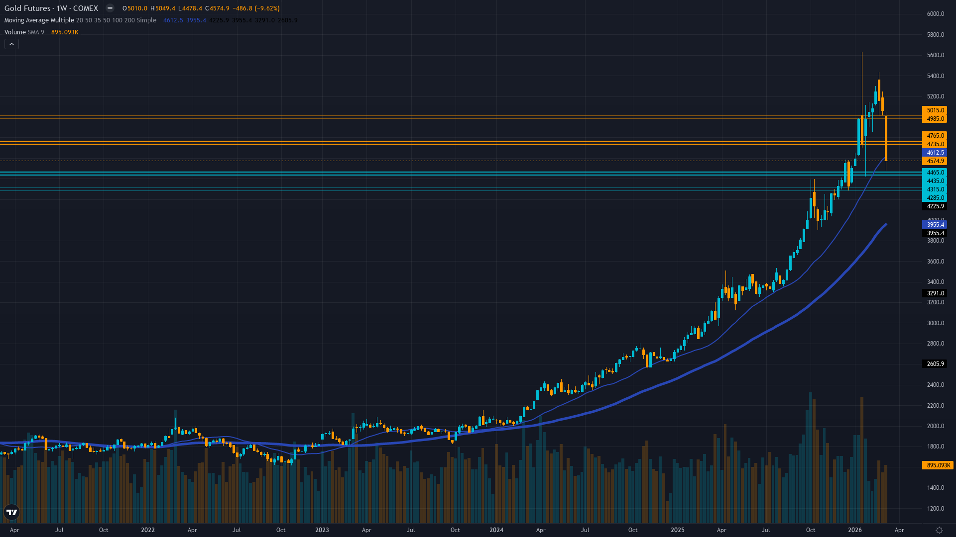956x537 pixels.
Task: Collapse the indicator legend with the chevron
Action: coord(11,44)
